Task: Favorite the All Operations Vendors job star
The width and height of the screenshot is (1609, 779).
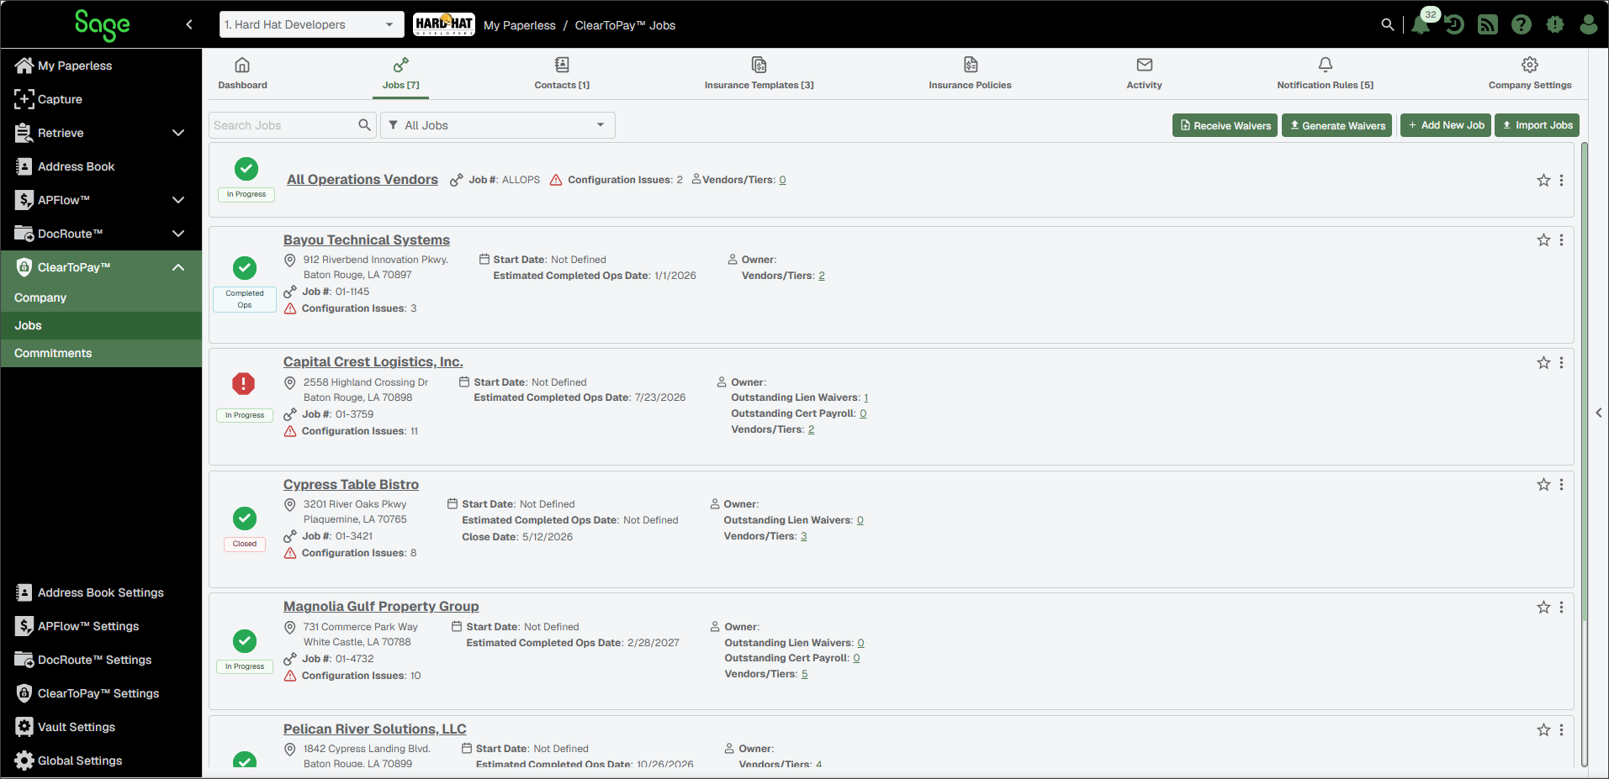Action: (x=1543, y=180)
